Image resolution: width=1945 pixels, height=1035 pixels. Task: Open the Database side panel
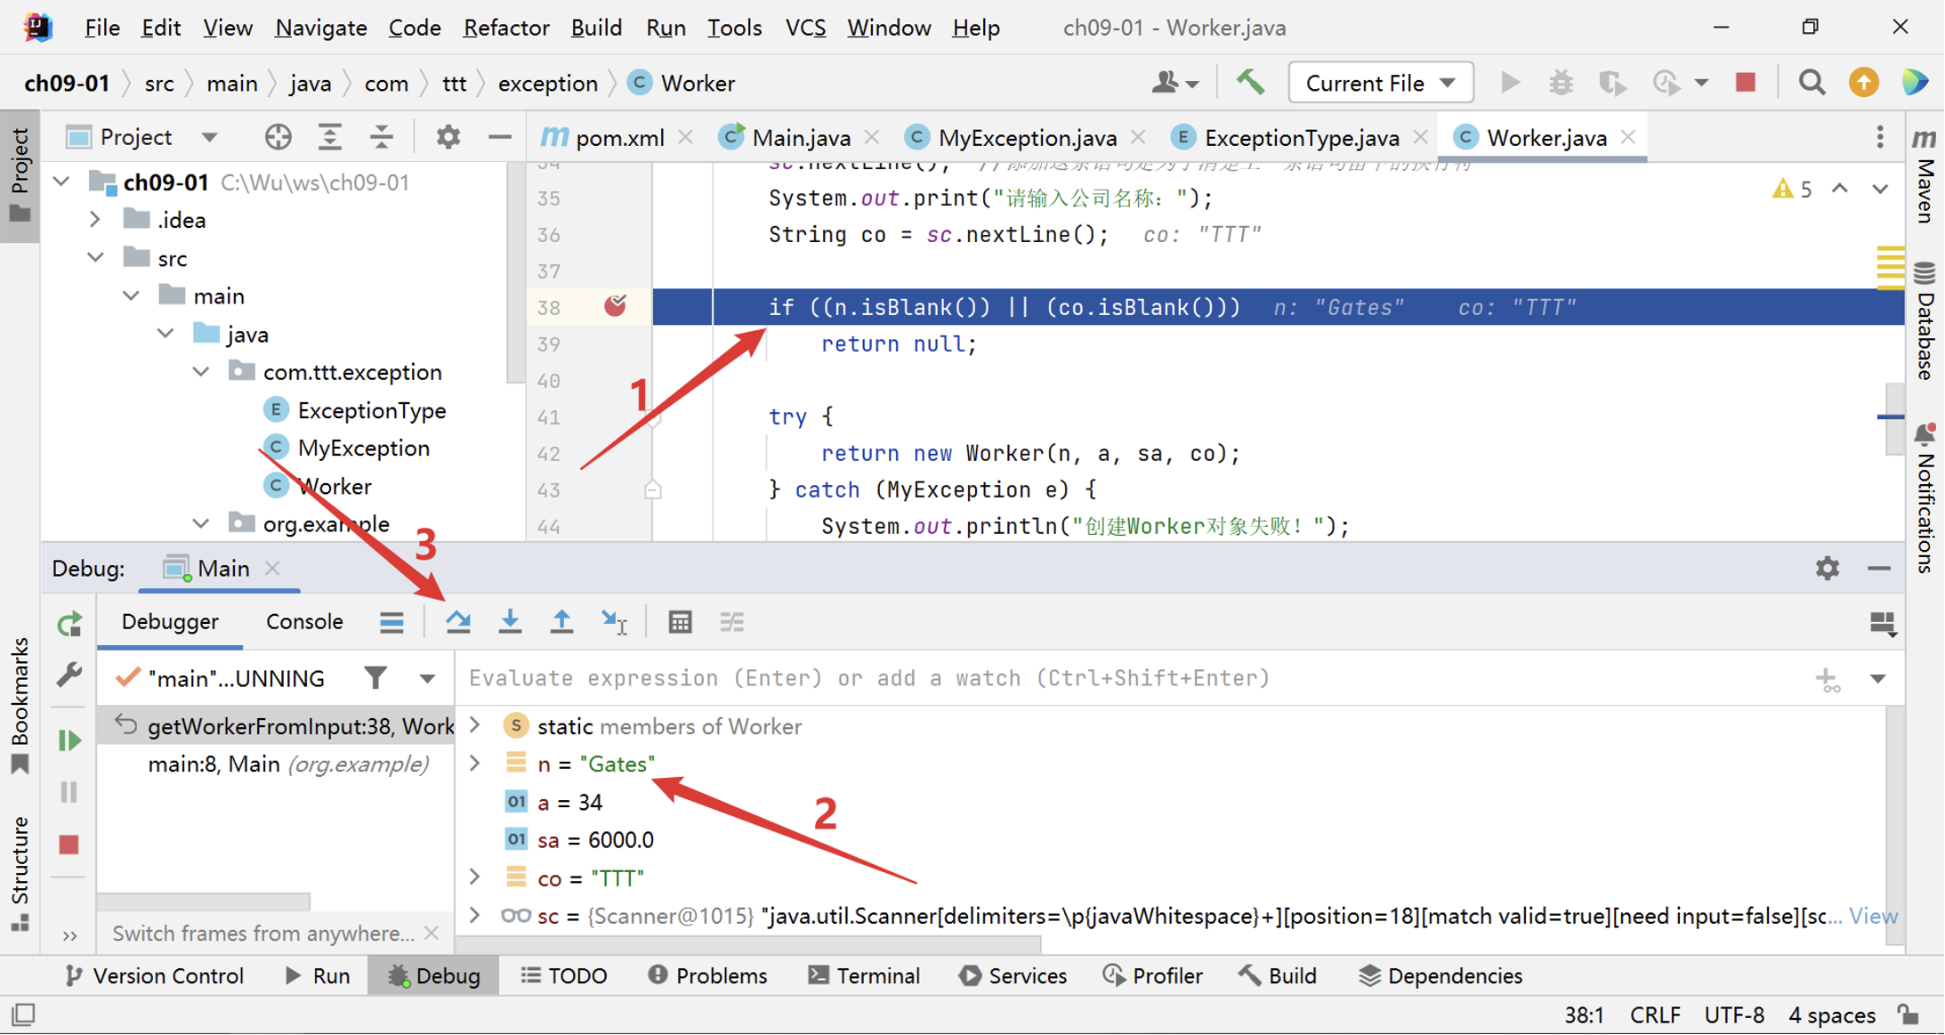point(1925,320)
